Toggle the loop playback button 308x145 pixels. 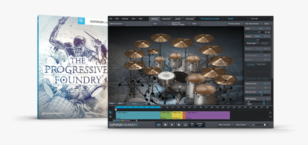159,125
